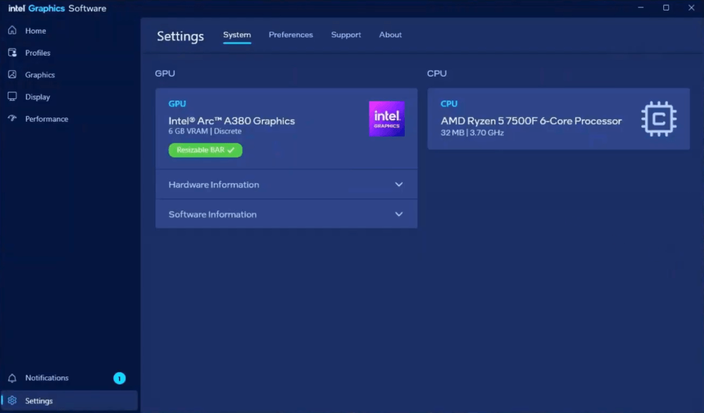Click the Intel Arc A380 Graphics name
The height and width of the screenshot is (413, 704).
pyautogui.click(x=232, y=121)
